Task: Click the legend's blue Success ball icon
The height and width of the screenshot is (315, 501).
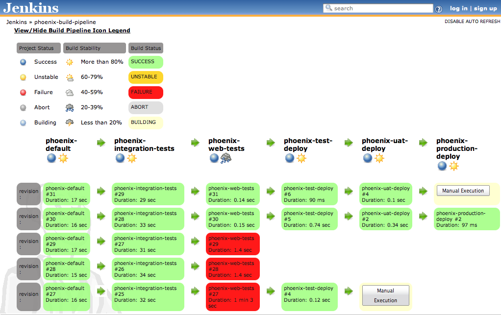Action: (x=23, y=62)
